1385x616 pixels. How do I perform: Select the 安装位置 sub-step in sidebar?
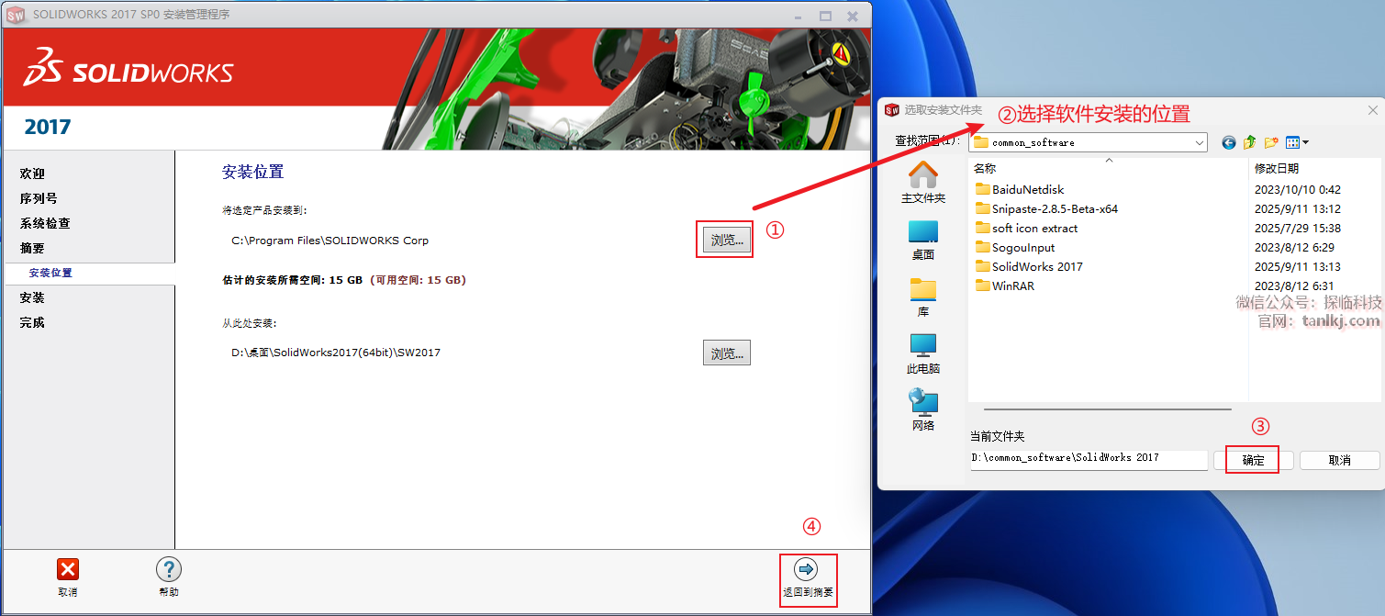(x=50, y=273)
